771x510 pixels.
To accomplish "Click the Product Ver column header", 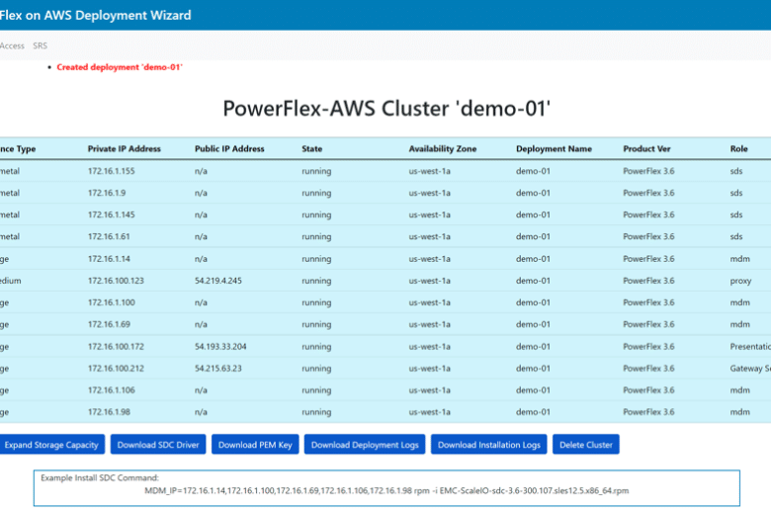I will tap(646, 148).
